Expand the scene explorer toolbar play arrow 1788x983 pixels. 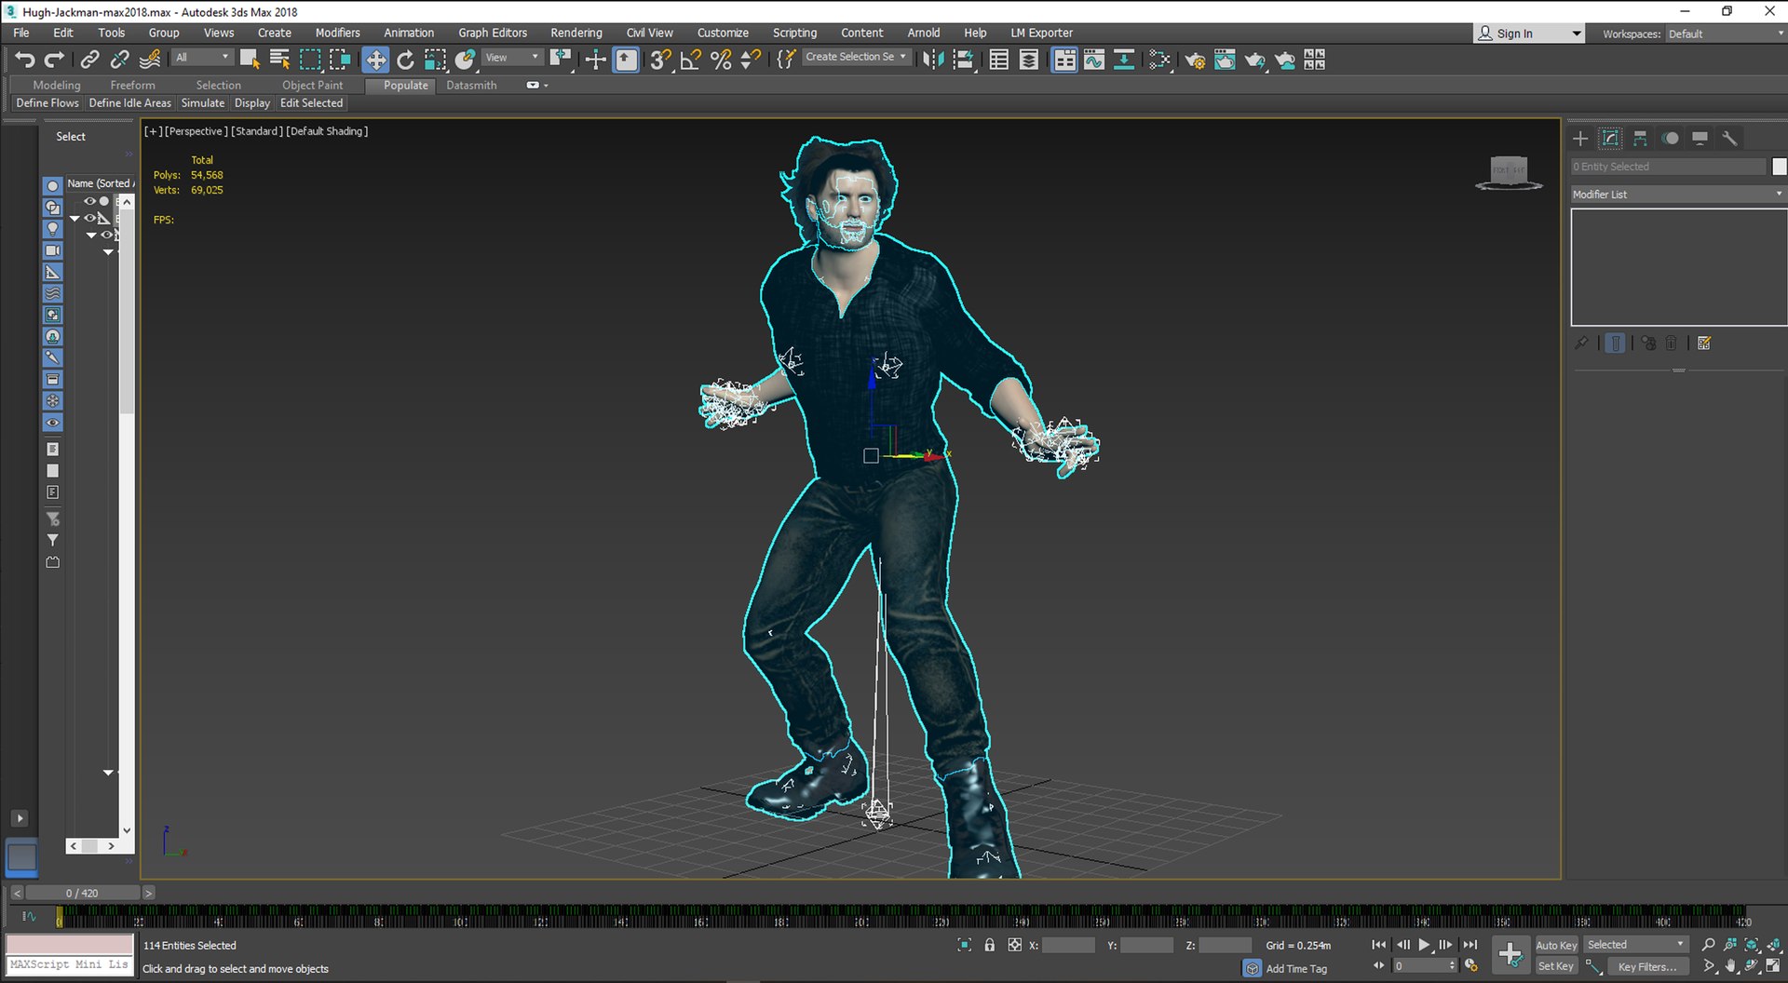(20, 818)
